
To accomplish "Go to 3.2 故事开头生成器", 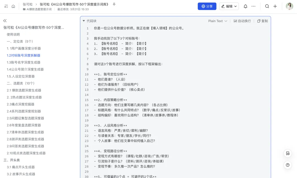I will [x=21, y=174].
